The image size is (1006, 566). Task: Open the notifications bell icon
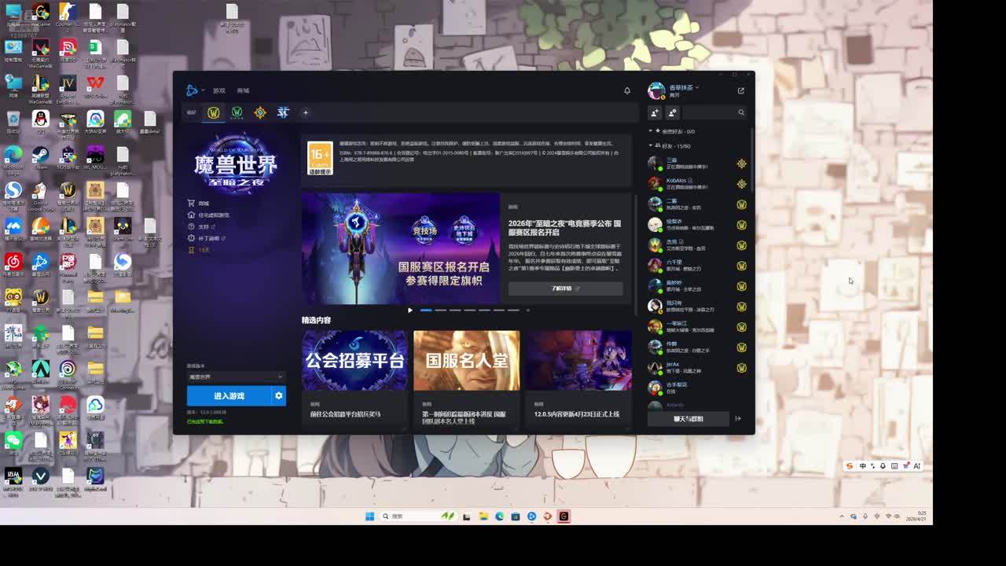tap(627, 90)
